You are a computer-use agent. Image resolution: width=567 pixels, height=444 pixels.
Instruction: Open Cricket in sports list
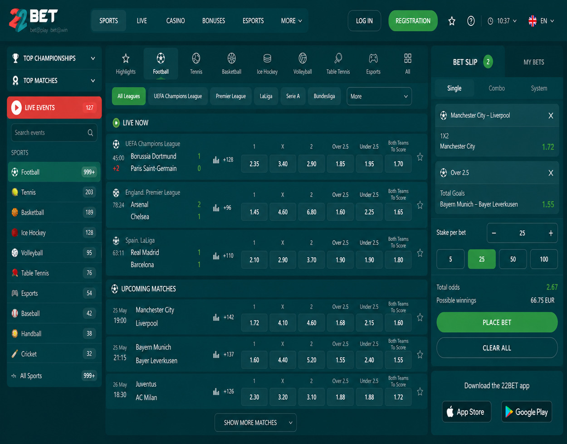(54, 354)
